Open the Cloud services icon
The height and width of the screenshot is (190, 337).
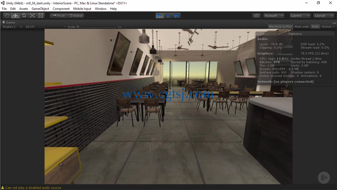(257, 16)
